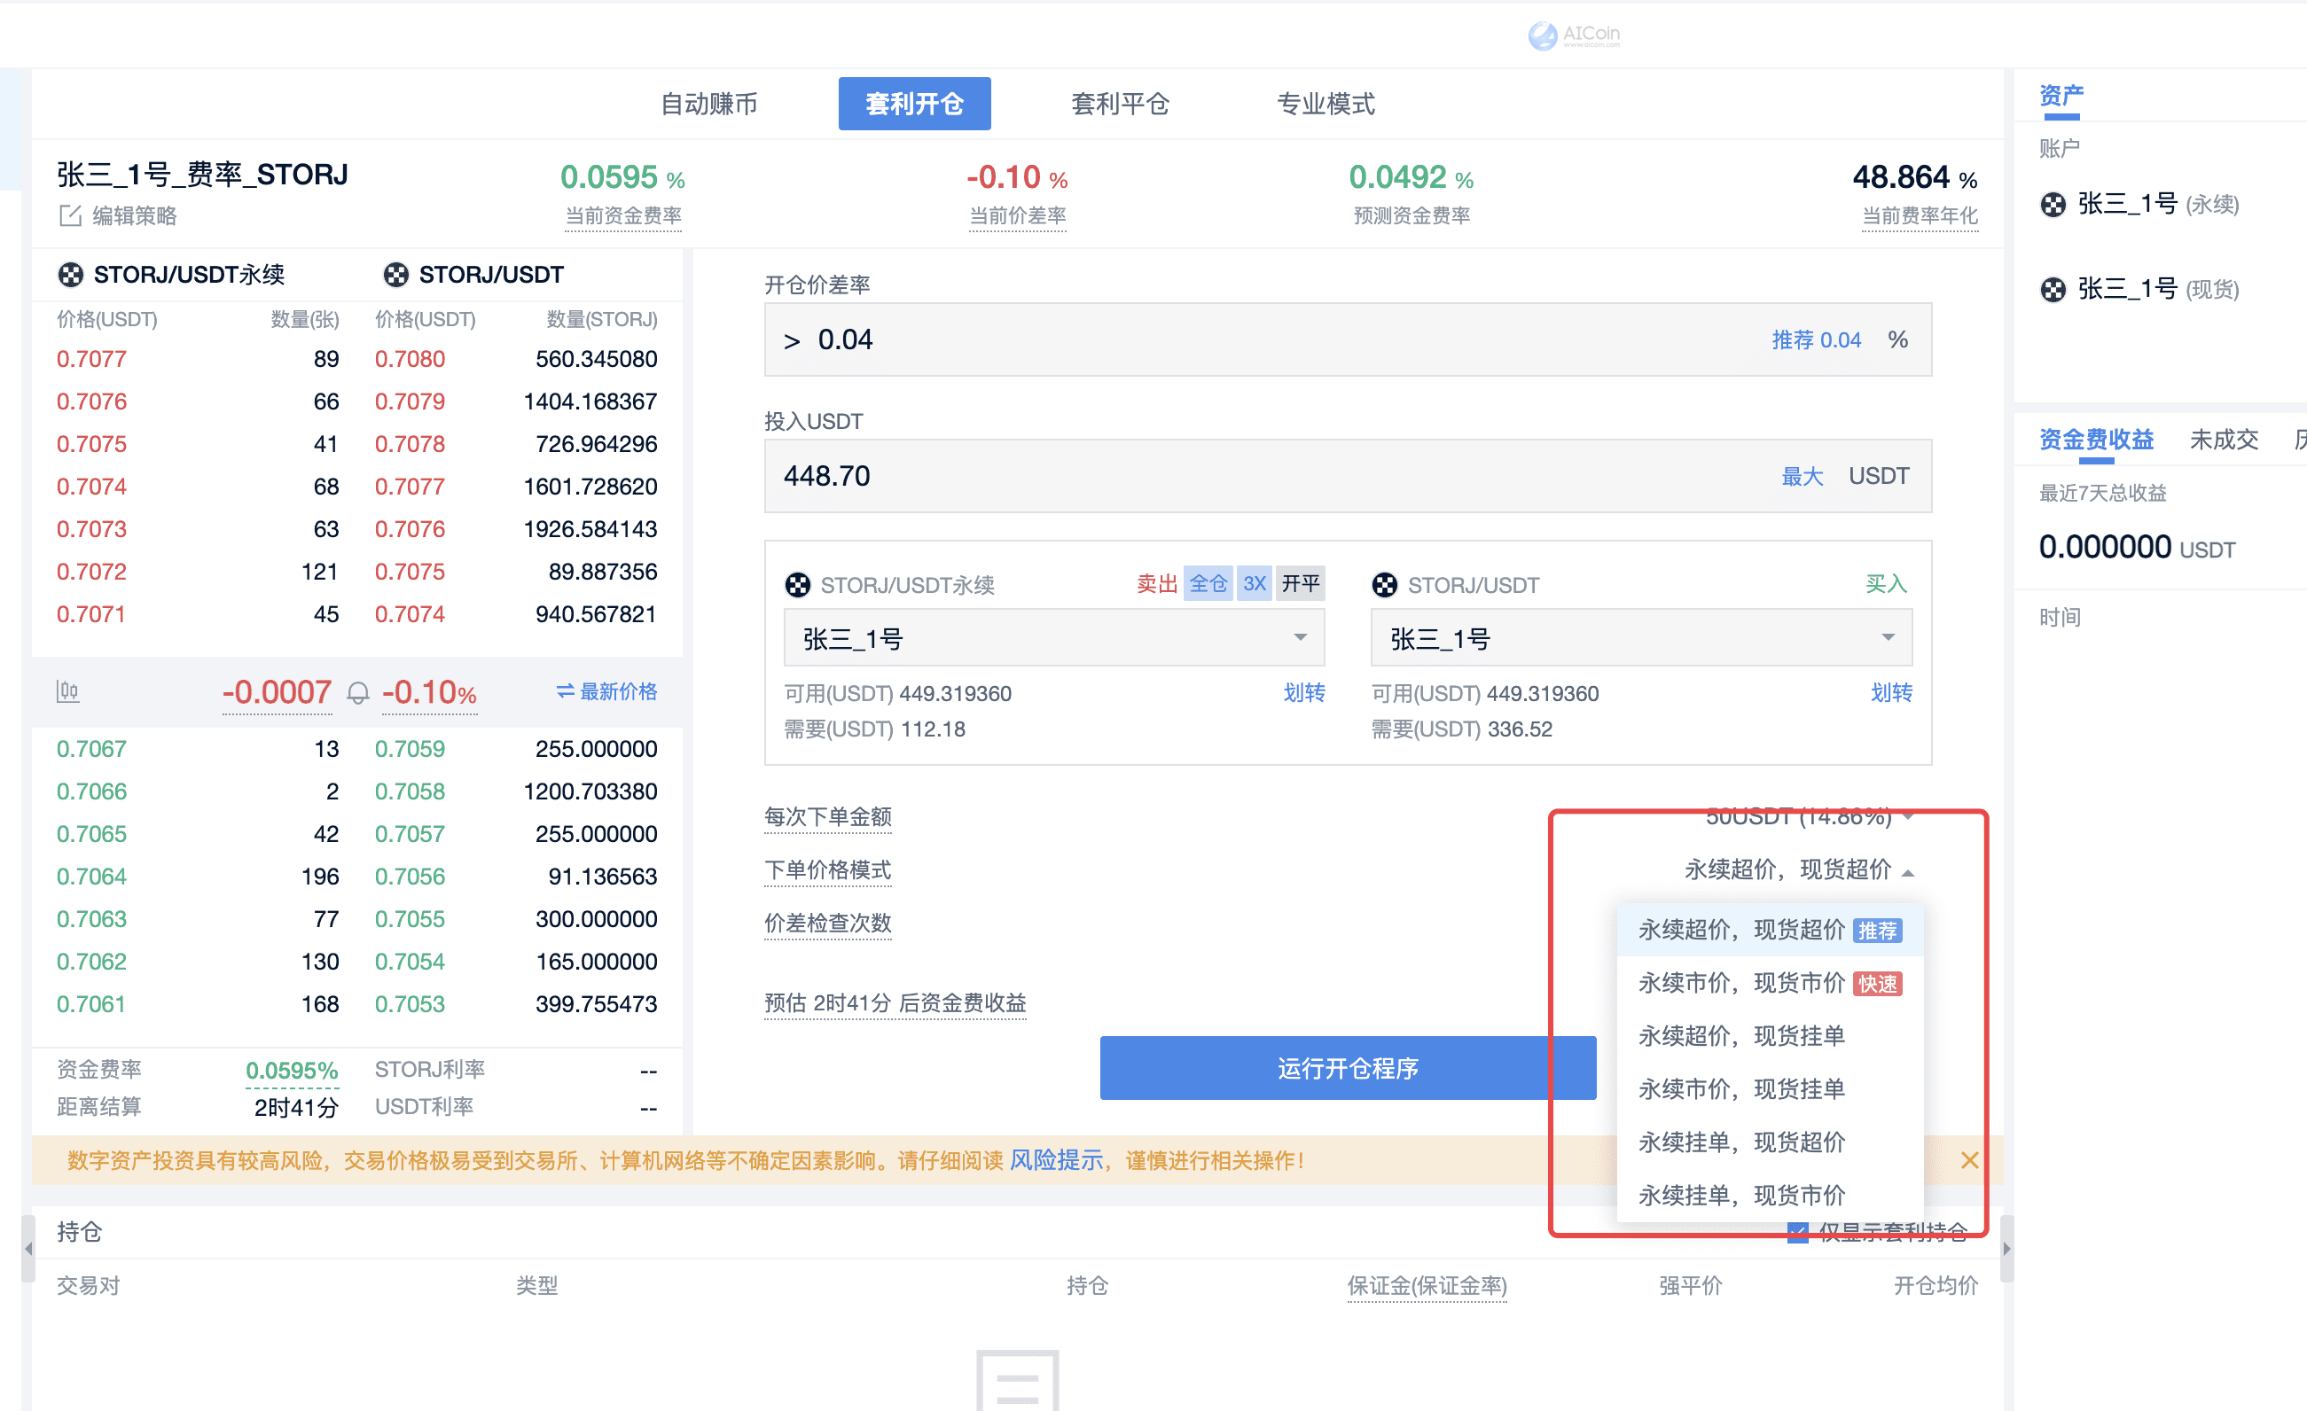Click the 投入USDT amount field
This screenshot has width=2307, height=1411.
[x=1349, y=476]
